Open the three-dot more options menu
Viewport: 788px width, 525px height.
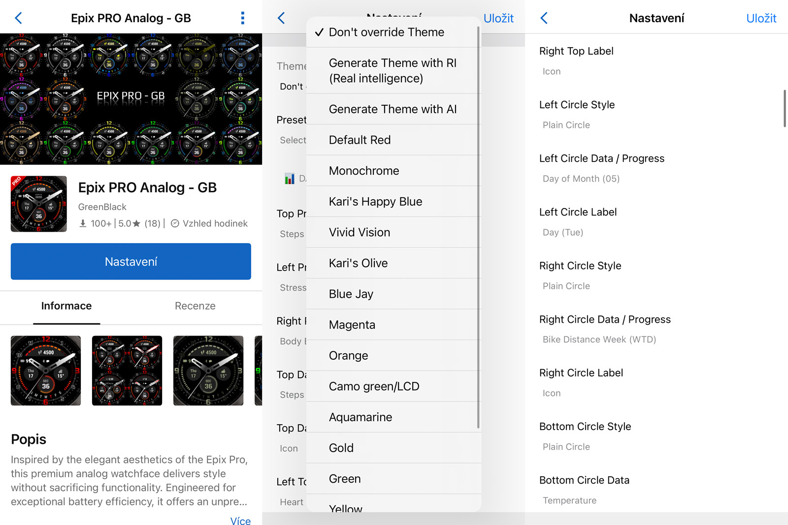click(242, 18)
